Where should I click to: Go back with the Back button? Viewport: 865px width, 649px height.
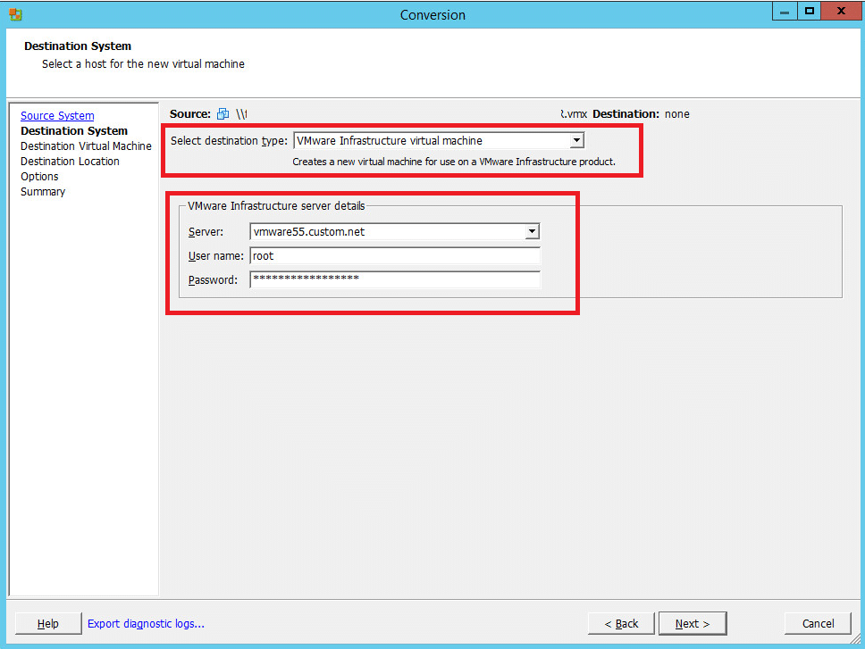pyautogui.click(x=621, y=624)
